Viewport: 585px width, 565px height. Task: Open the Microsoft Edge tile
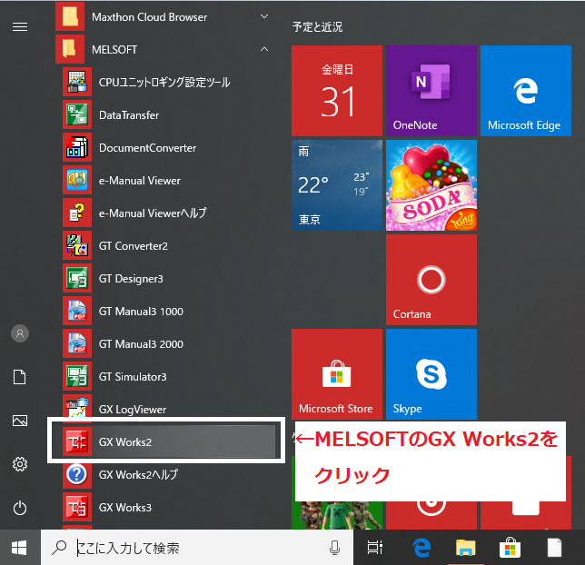pos(526,91)
